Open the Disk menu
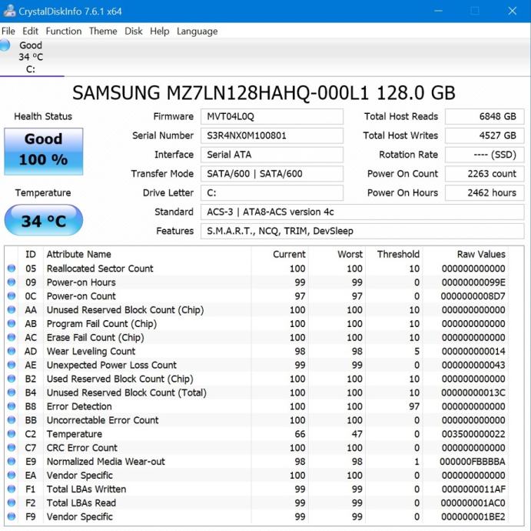This screenshot has height=531, width=531. pos(134,32)
